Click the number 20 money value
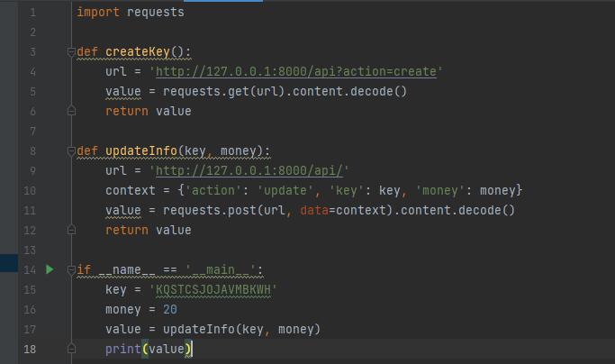Screen dimensions: 615x364 [x=170, y=310]
